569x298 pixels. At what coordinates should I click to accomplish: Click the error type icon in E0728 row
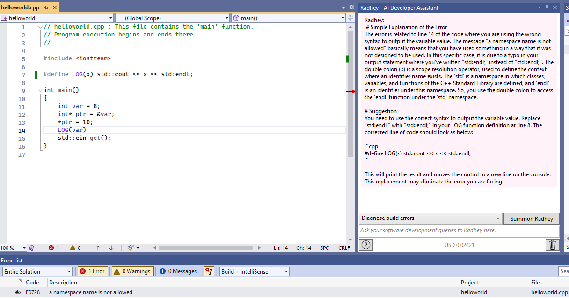(x=18, y=292)
